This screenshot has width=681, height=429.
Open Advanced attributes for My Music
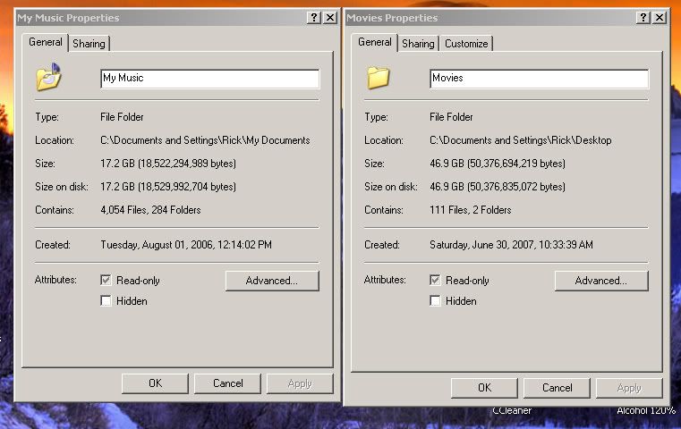coord(271,281)
